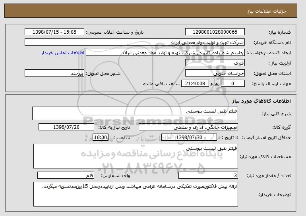Click the price validity date field 1398/07/30

pos(189,138)
